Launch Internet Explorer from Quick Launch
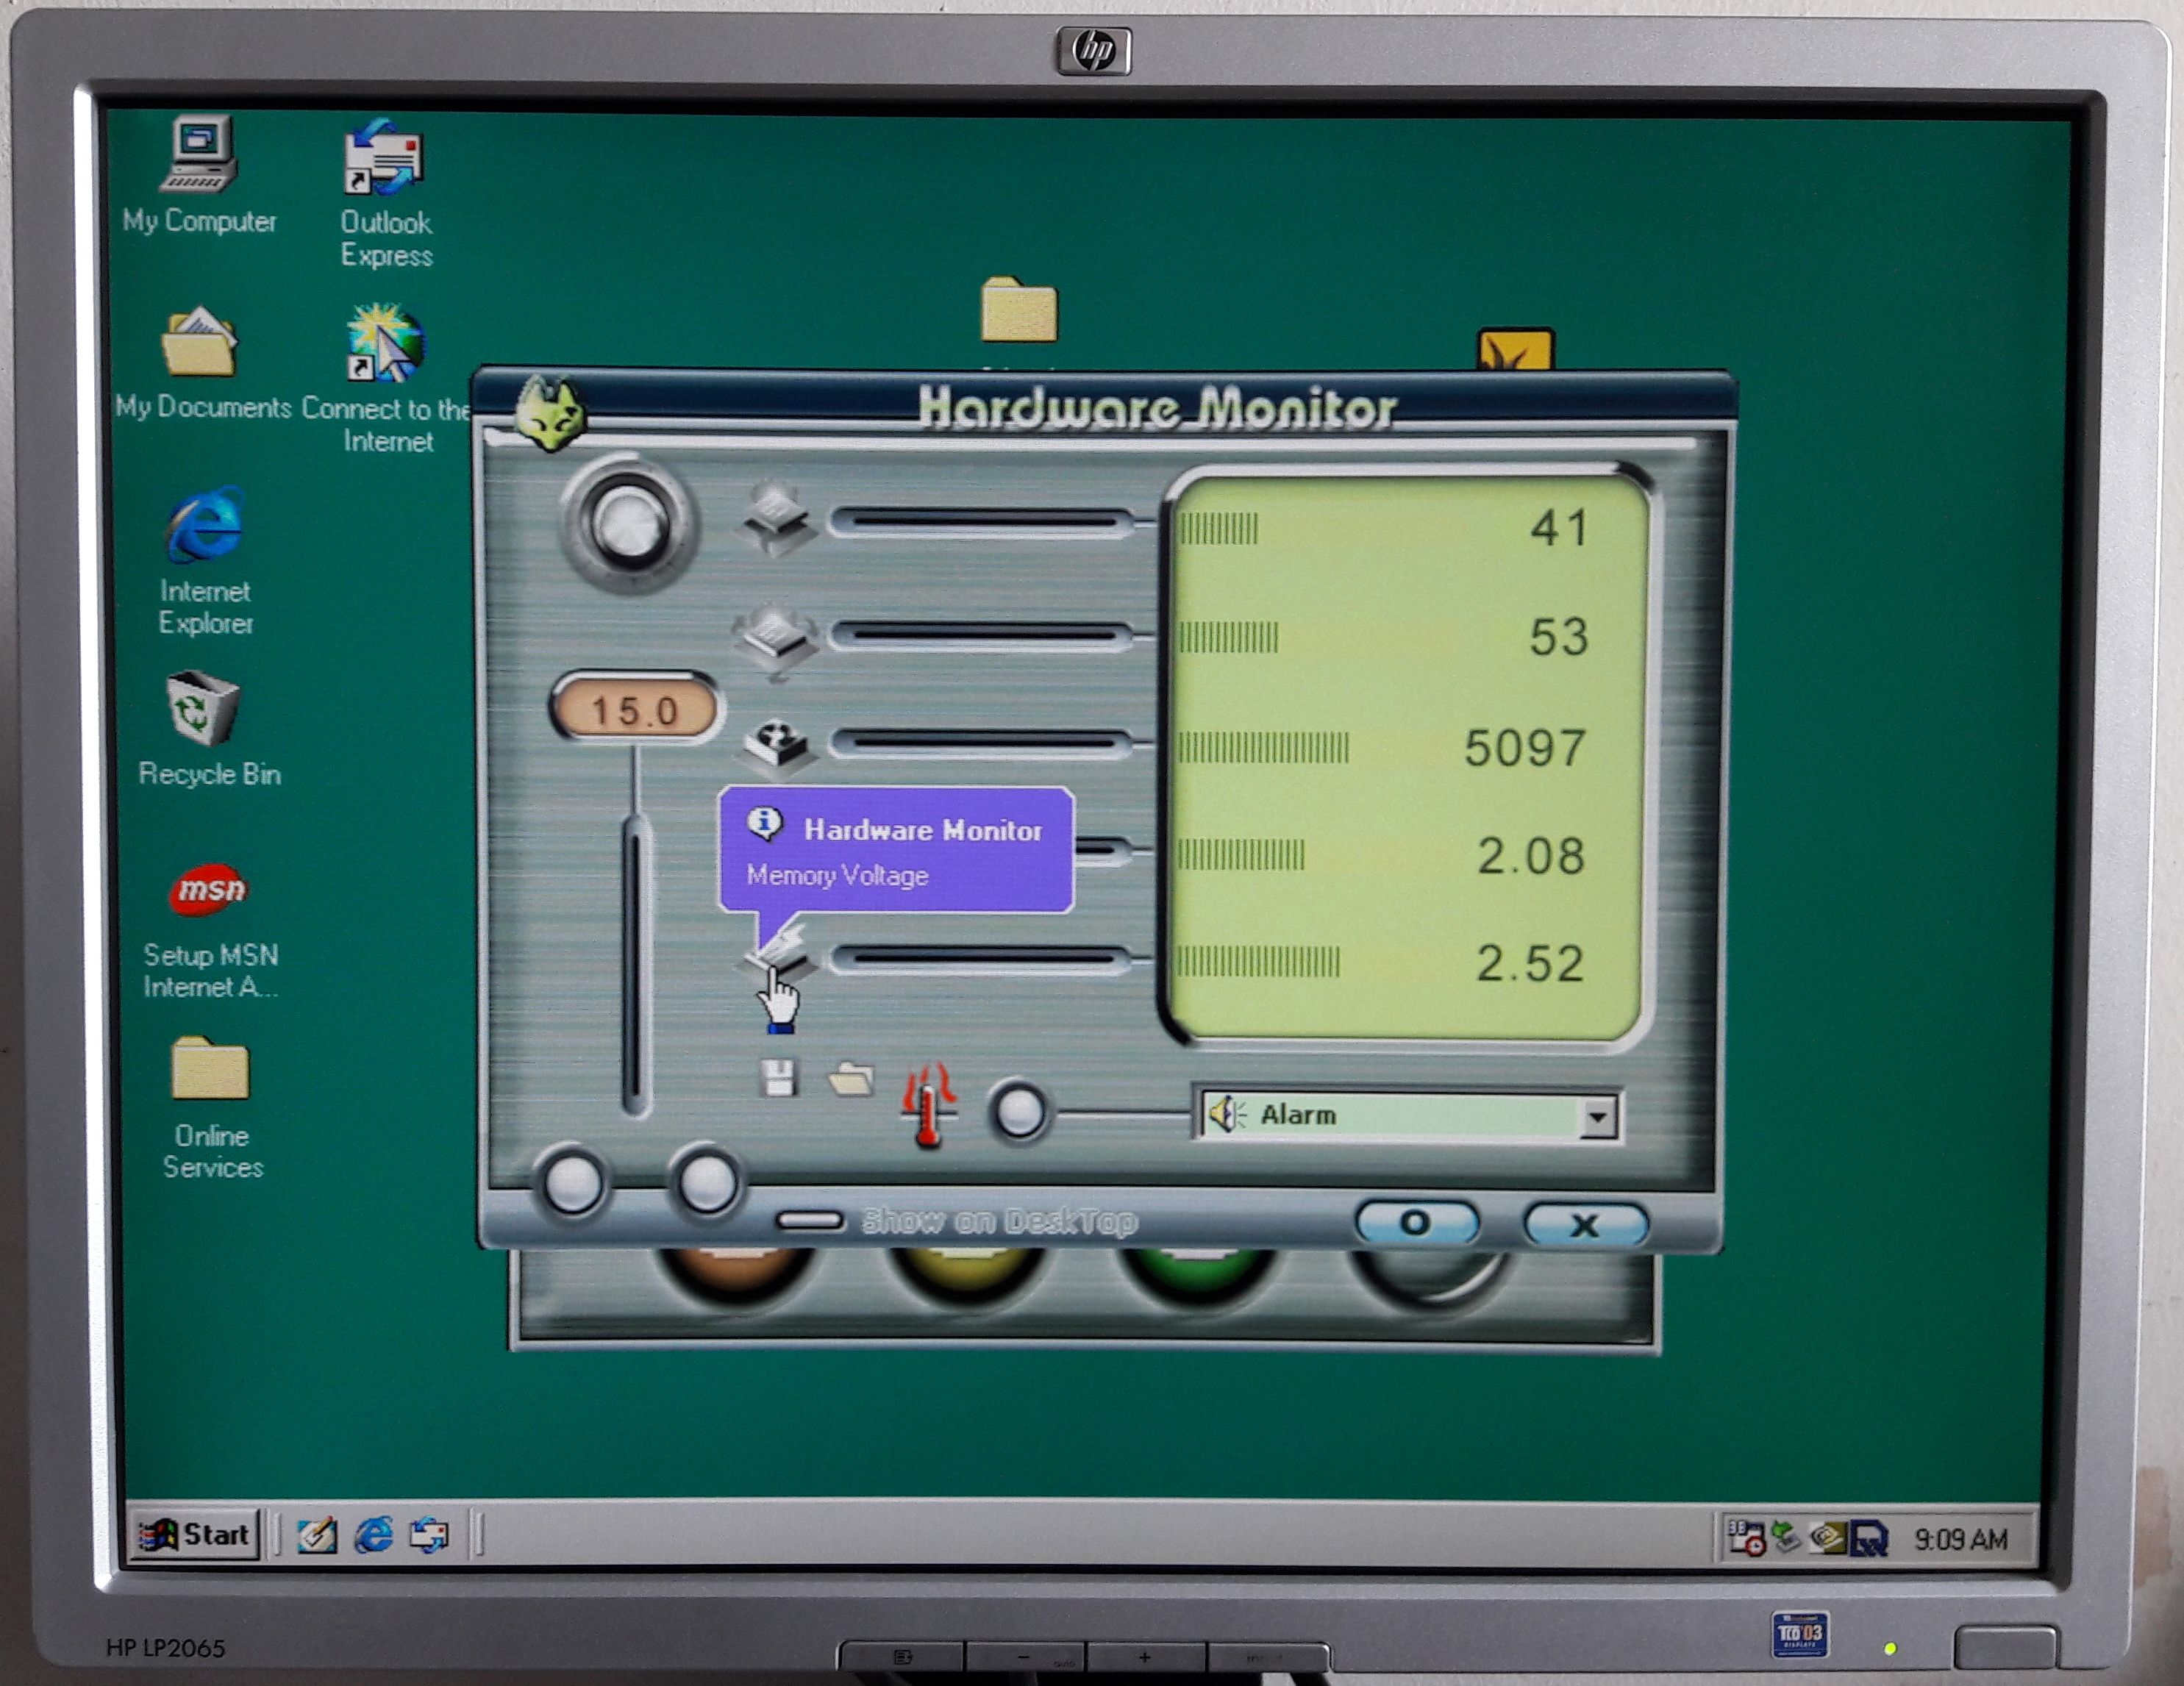2184x1686 pixels. 374,1535
